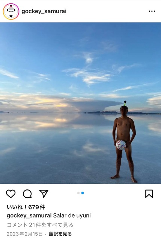Select the active blue carousel dot

pos(83,193)
